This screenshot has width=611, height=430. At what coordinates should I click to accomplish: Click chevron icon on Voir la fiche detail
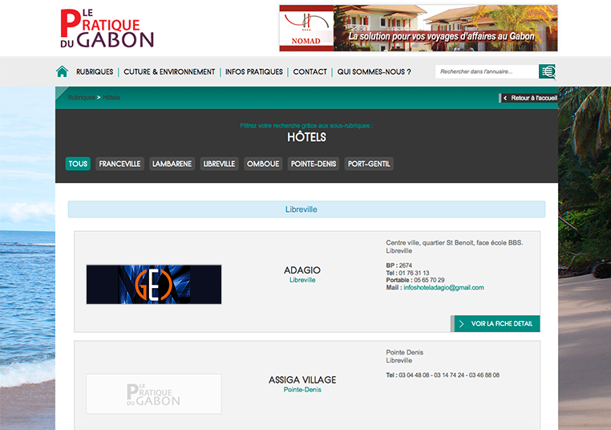click(462, 324)
